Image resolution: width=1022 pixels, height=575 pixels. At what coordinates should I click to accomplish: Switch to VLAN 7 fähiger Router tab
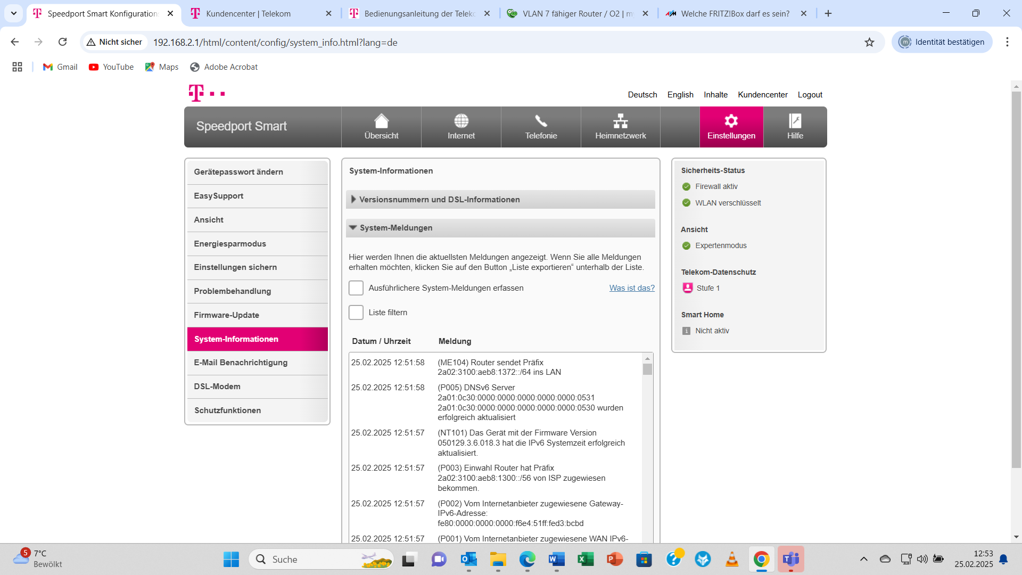(578, 14)
